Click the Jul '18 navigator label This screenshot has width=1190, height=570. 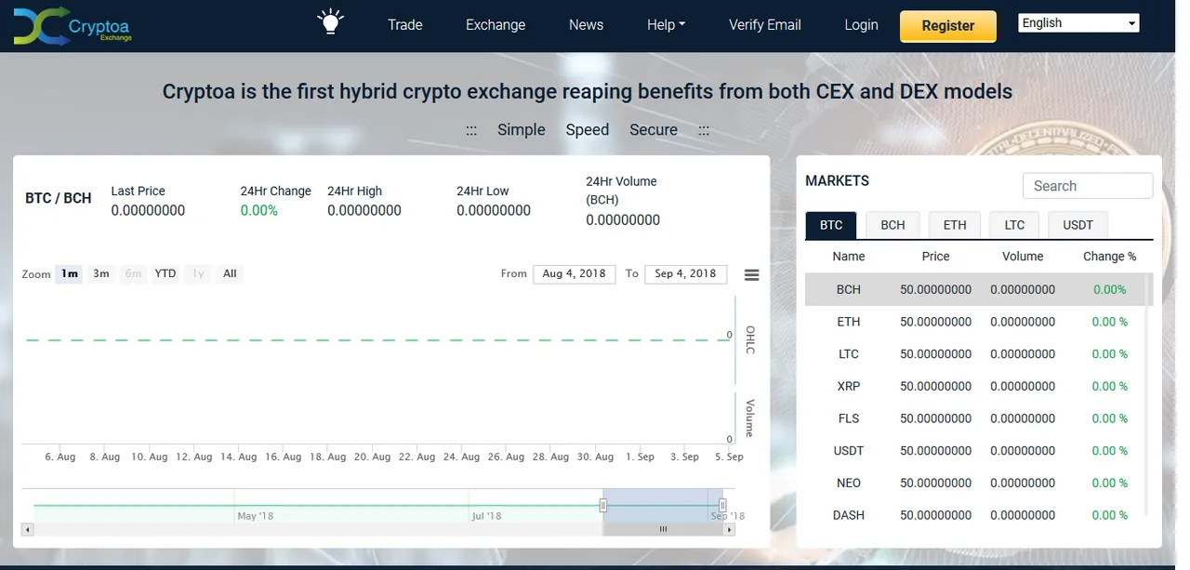tap(486, 516)
